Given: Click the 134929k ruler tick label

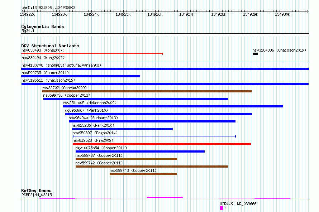Looking at the screenshot, I should pyautogui.click(x=251, y=14).
